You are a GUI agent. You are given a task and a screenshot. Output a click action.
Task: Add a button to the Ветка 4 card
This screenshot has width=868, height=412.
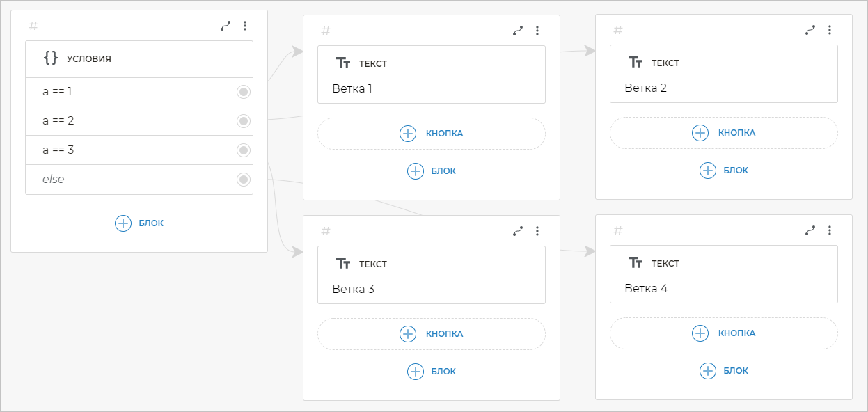(724, 333)
